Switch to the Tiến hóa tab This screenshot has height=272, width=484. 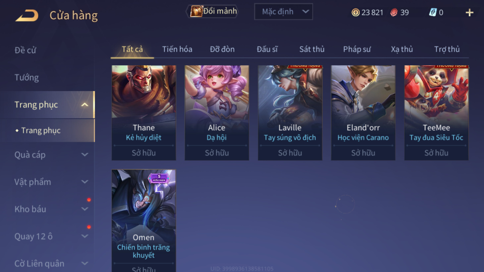177,49
